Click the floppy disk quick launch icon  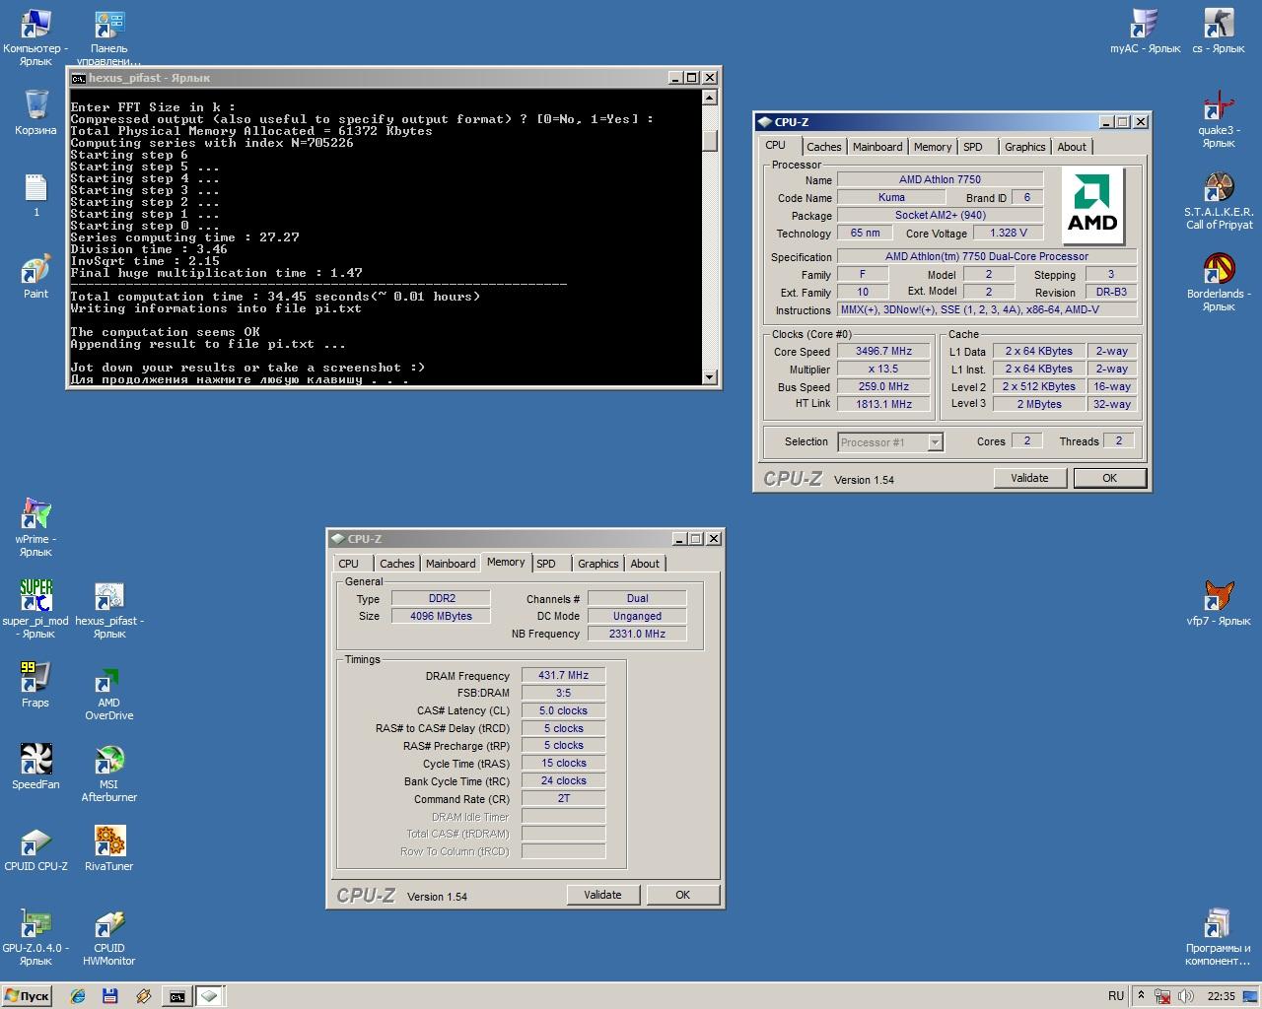[110, 996]
